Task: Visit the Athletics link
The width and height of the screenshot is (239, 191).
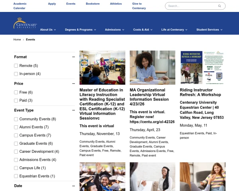Action: coord(116,4)
